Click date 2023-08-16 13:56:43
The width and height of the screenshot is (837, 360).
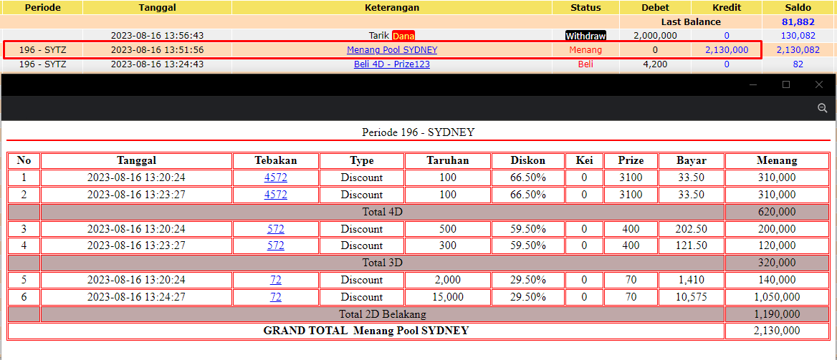157,36
